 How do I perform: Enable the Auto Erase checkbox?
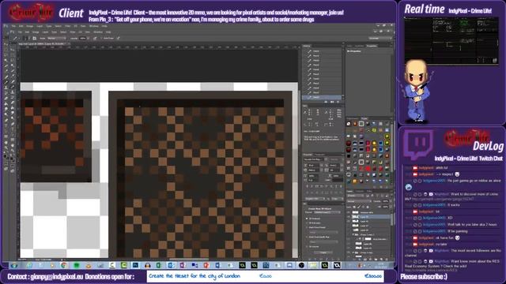pyautogui.click(x=101, y=38)
